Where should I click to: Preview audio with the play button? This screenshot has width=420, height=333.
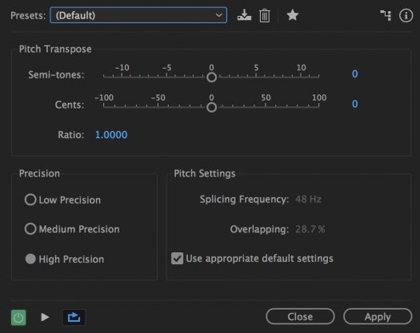point(45,317)
